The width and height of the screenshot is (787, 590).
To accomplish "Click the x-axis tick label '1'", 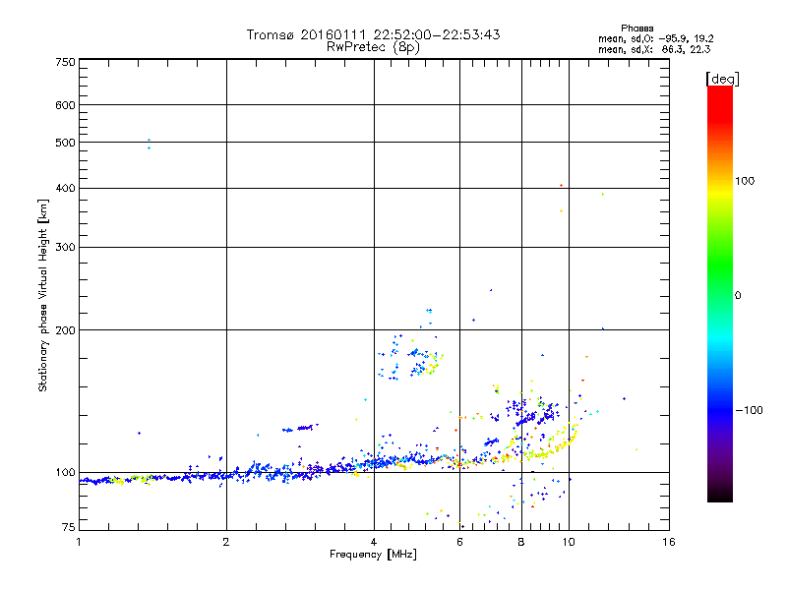I will pos(79,542).
